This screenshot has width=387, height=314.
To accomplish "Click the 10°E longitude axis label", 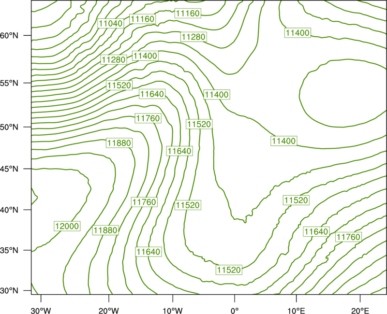I will pos(296,311).
